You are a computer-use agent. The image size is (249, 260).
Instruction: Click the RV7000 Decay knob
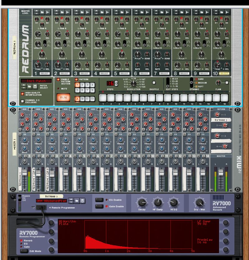click(x=142, y=203)
